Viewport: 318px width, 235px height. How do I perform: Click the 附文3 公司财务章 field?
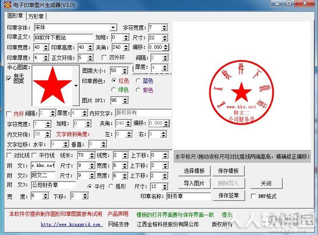point(53,185)
